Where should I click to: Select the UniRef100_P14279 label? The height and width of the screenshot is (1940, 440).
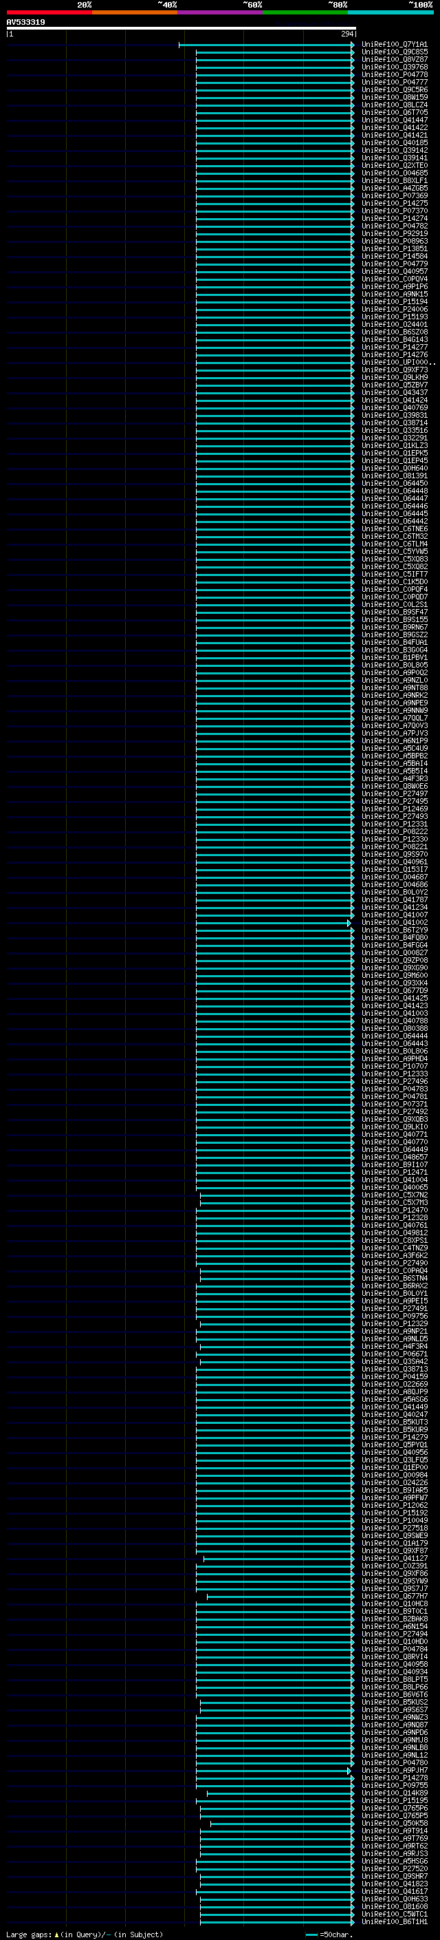(394, 1437)
